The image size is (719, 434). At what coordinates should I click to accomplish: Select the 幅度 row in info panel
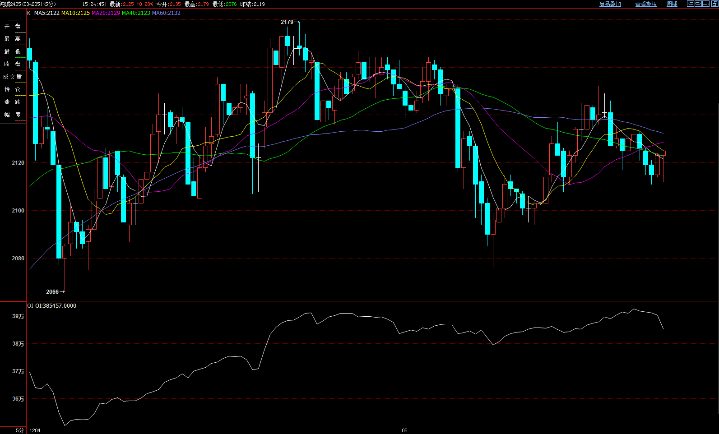[13, 115]
